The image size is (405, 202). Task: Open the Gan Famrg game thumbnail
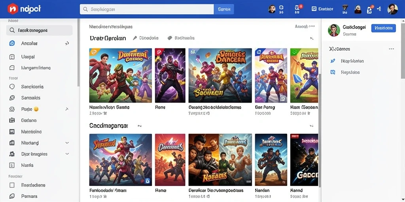(x=271, y=75)
